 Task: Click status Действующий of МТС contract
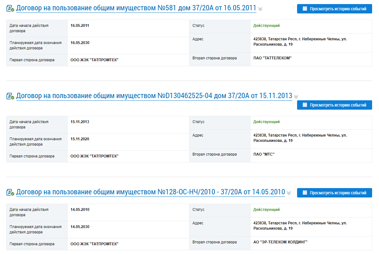pos(266,122)
